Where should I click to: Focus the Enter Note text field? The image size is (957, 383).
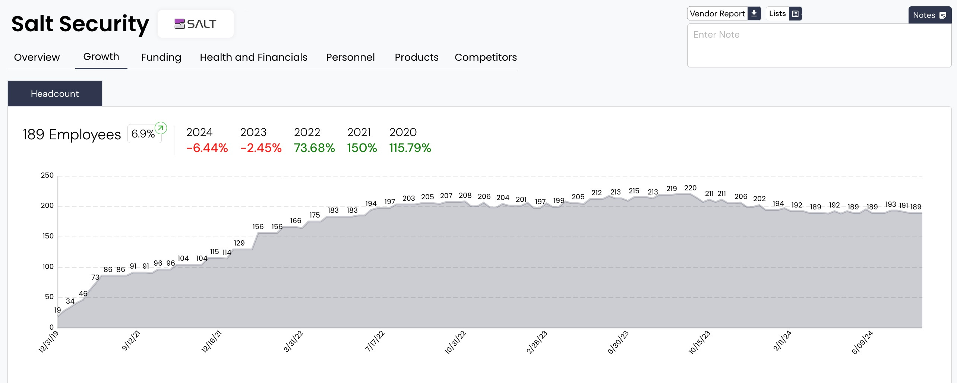819,45
